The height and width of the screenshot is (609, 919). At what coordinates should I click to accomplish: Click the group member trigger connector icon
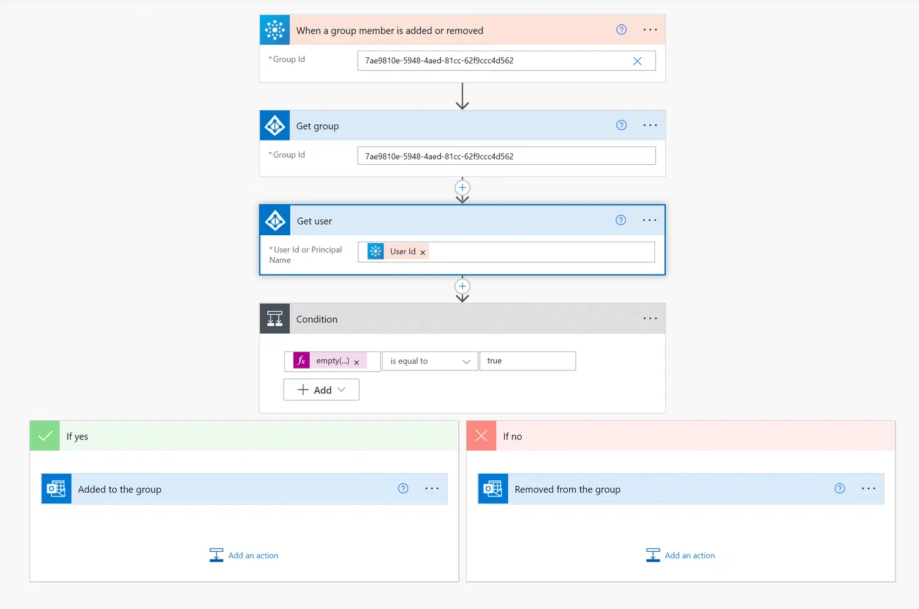click(274, 30)
